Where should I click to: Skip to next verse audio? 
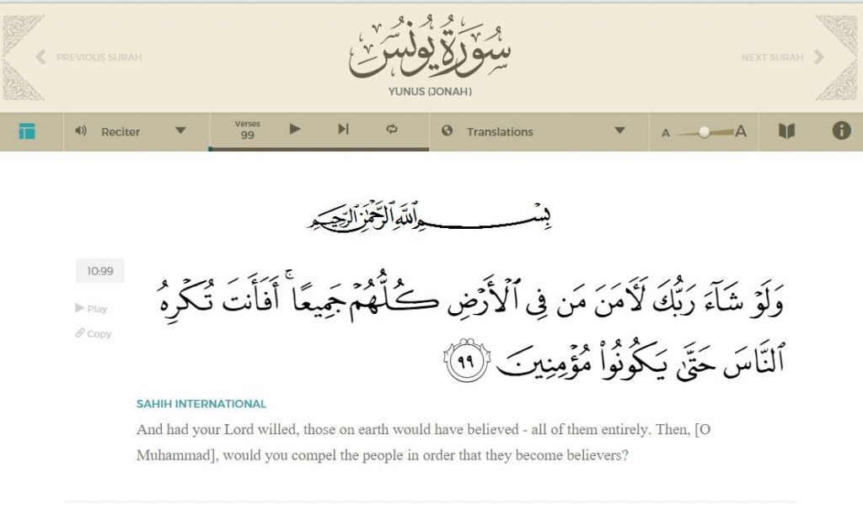(x=344, y=129)
